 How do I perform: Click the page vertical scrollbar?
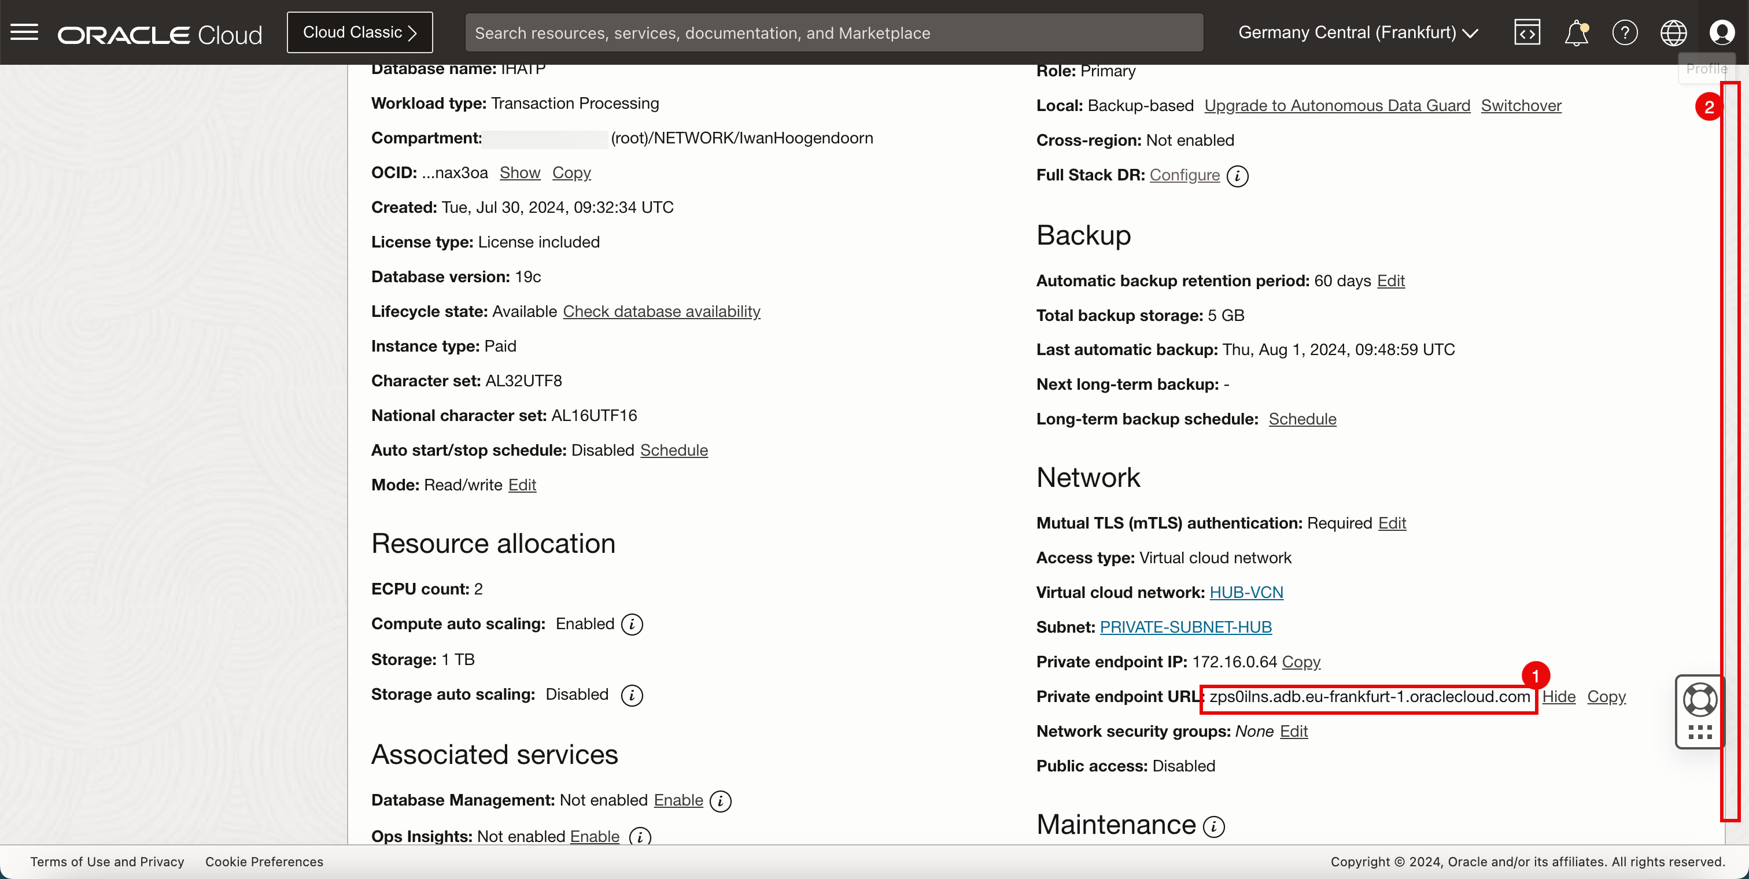(1729, 448)
